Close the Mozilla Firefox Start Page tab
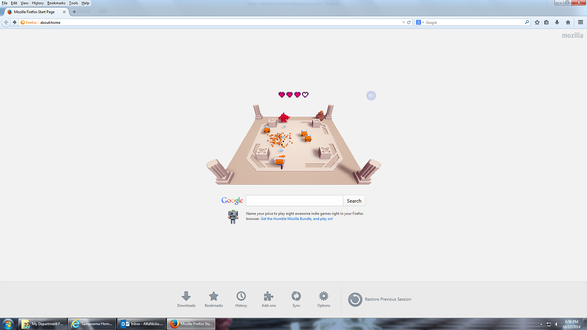The width and height of the screenshot is (587, 330). tap(64, 12)
